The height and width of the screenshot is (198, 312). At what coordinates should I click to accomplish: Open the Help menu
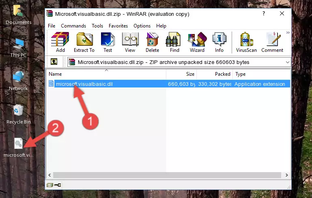[x=161, y=26]
